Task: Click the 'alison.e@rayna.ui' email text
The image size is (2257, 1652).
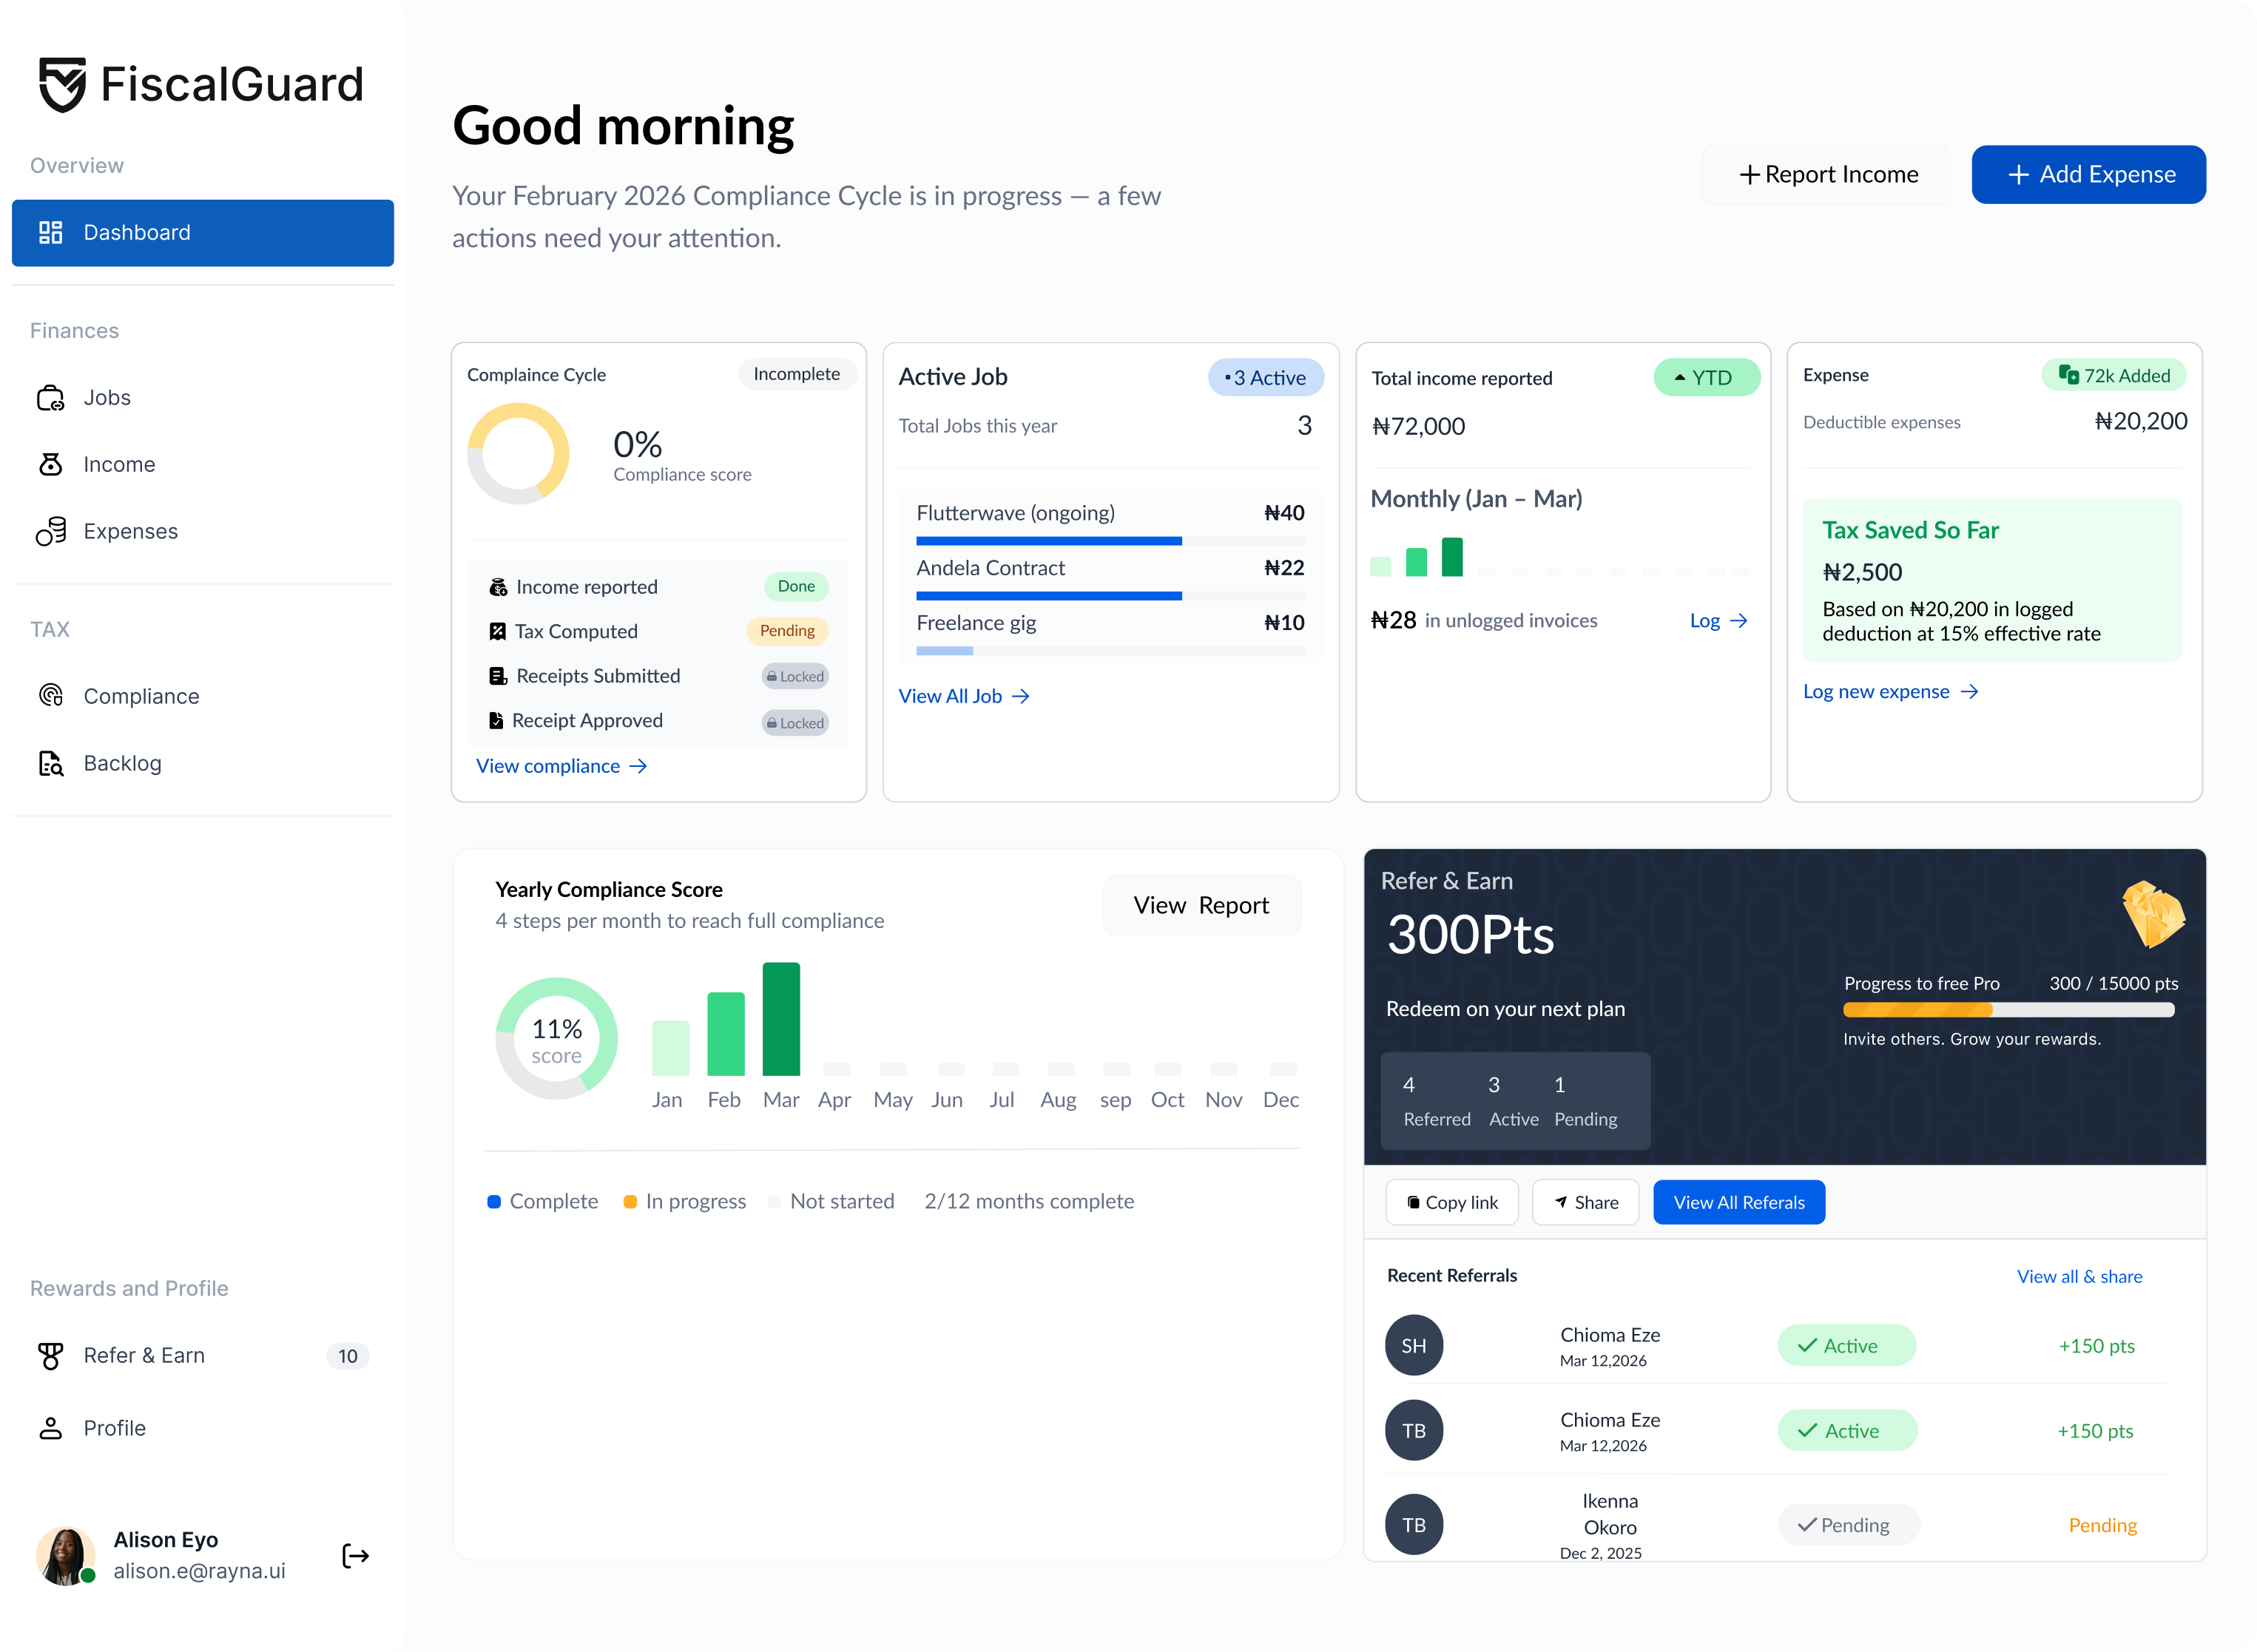Action: [199, 1571]
